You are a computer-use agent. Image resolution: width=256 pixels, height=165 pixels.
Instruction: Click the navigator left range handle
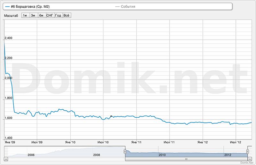tap(125, 152)
